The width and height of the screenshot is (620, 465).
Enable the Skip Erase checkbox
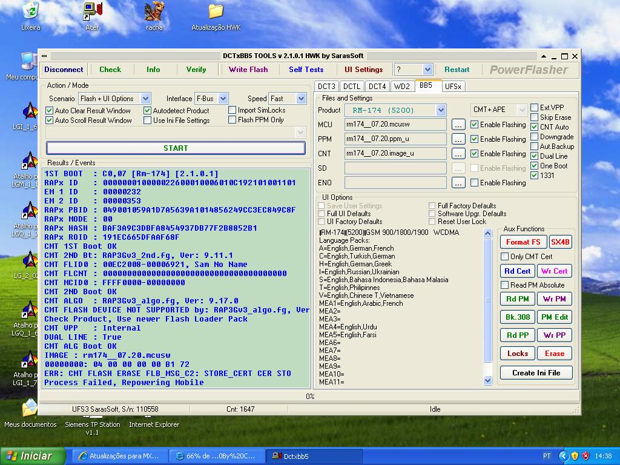tap(534, 117)
